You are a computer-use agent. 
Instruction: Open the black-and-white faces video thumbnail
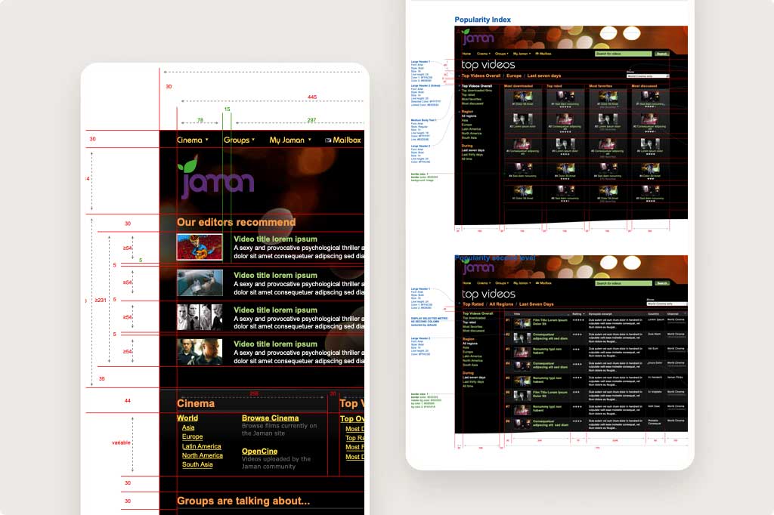200,317
